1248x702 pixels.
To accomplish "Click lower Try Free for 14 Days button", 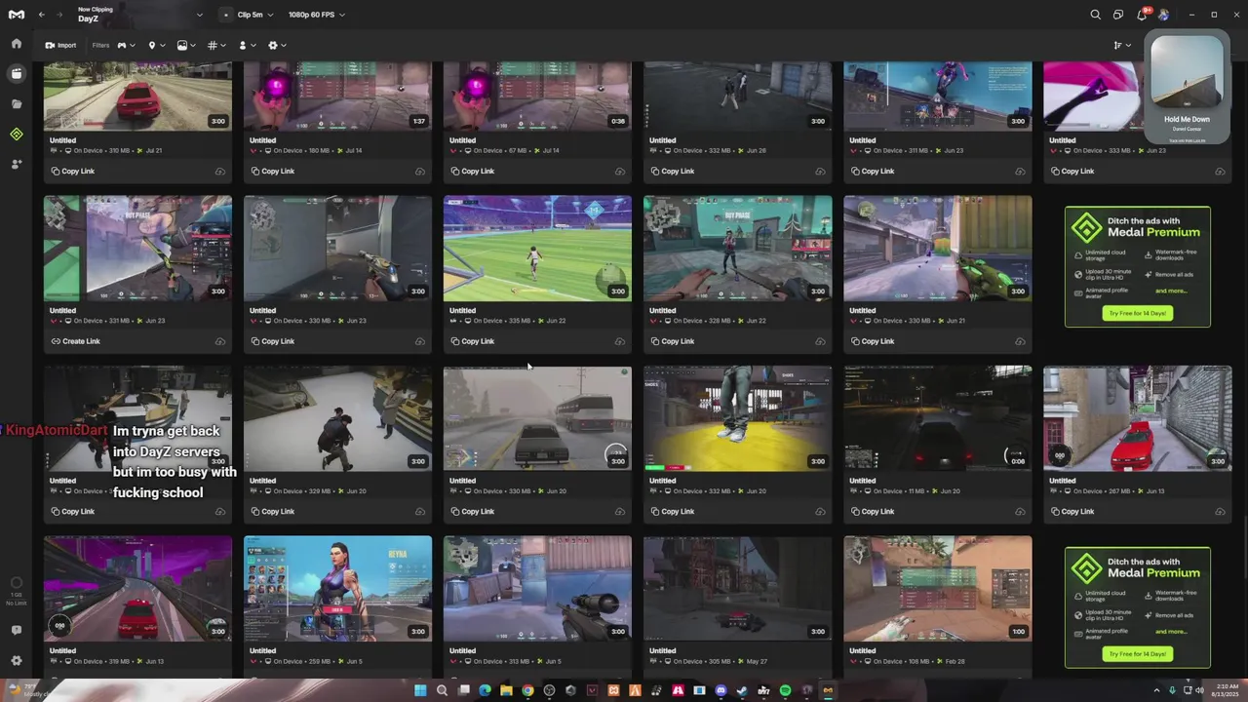I will pos(1138,654).
